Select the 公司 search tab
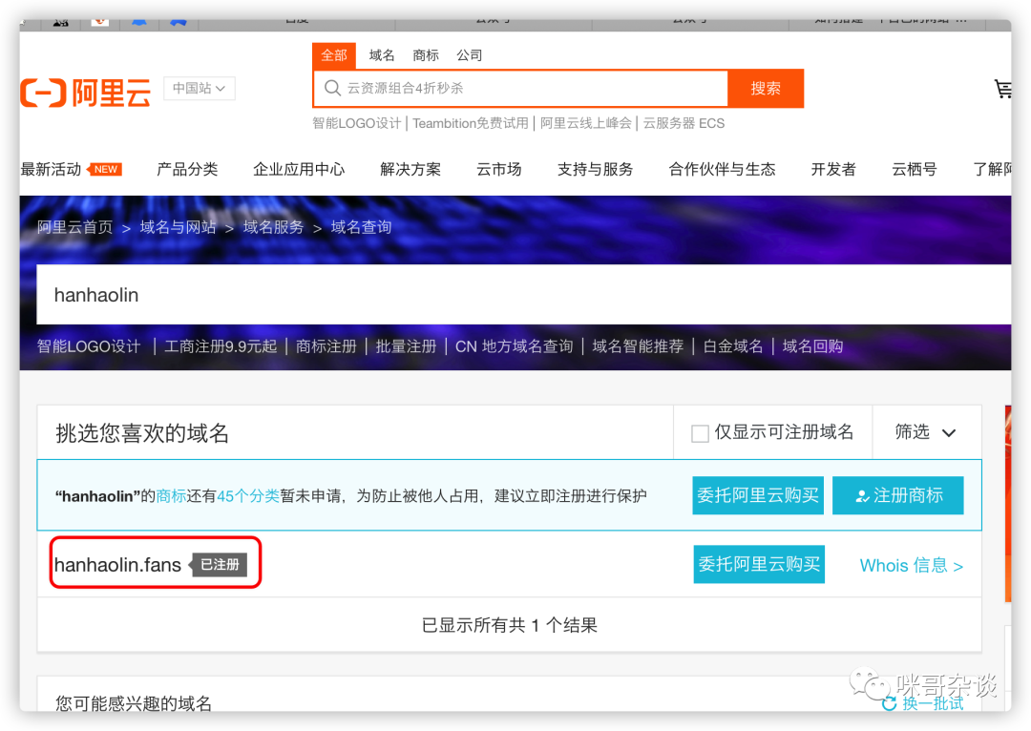This screenshot has width=1031, height=731. (470, 55)
